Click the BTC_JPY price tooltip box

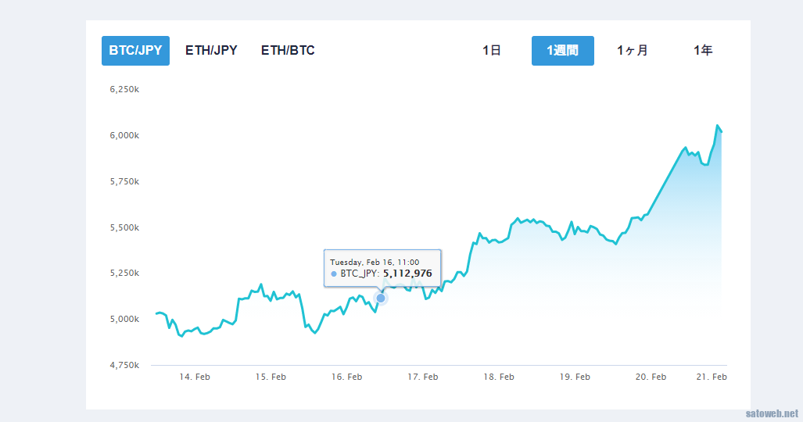tap(382, 268)
